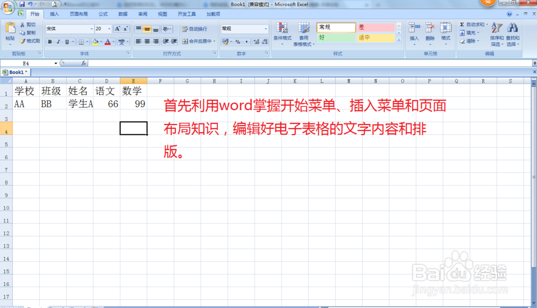
Task: Switch to the 审阅 tab
Action: pyautogui.click(x=142, y=14)
